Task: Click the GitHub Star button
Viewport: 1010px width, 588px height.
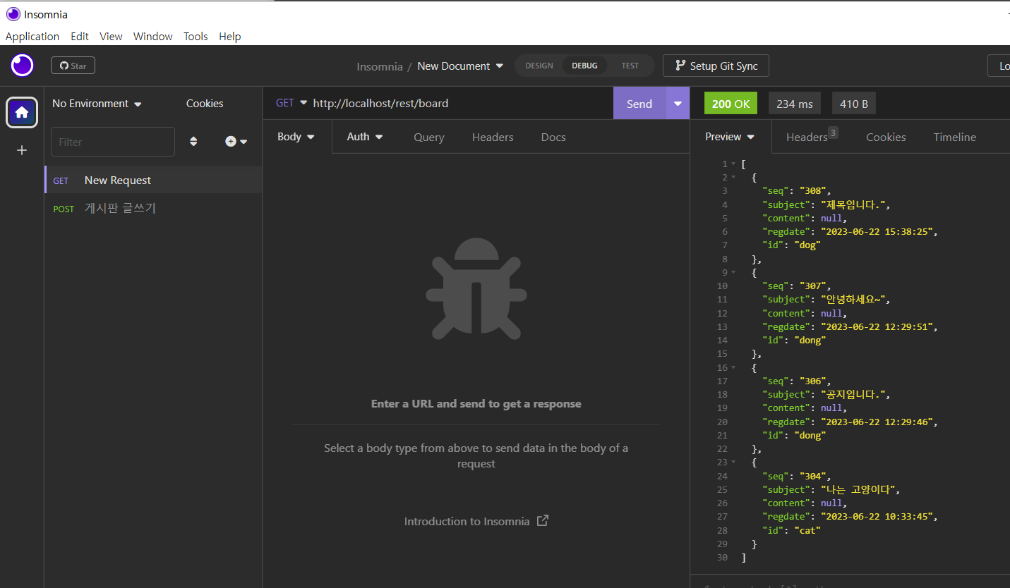Action: coord(73,66)
